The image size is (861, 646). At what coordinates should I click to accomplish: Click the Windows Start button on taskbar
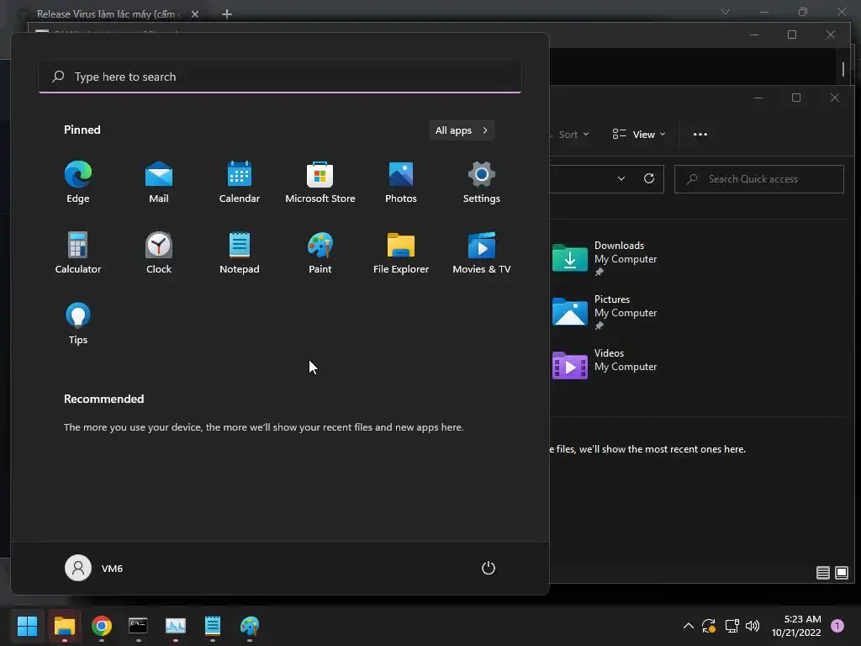coord(28,626)
